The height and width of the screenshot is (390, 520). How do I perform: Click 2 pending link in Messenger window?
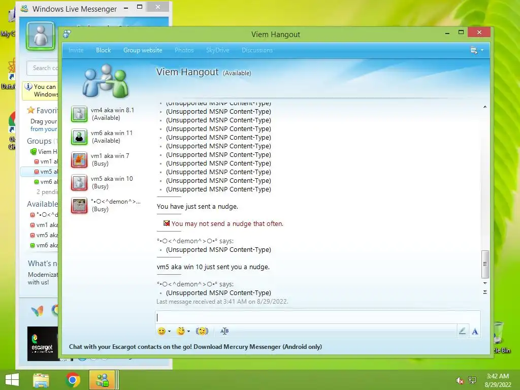[47, 191]
